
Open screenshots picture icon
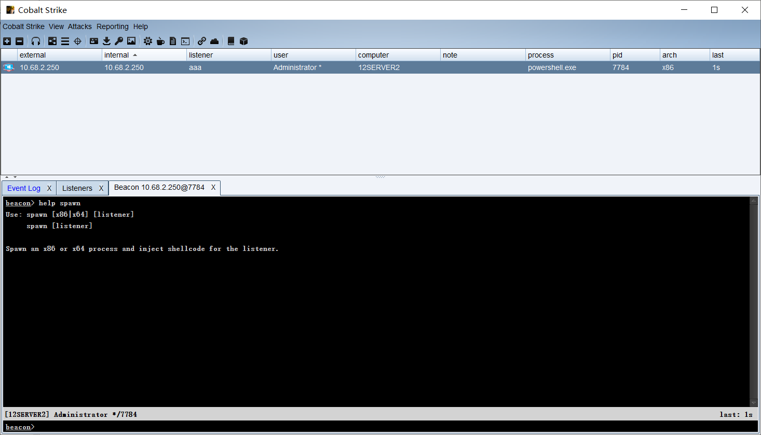(x=131, y=41)
